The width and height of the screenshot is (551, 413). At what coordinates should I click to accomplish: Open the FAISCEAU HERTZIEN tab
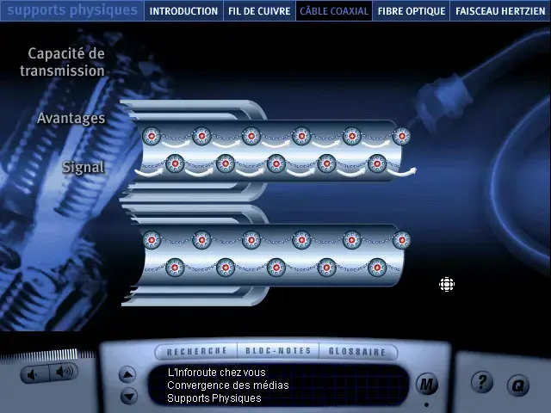(500, 11)
